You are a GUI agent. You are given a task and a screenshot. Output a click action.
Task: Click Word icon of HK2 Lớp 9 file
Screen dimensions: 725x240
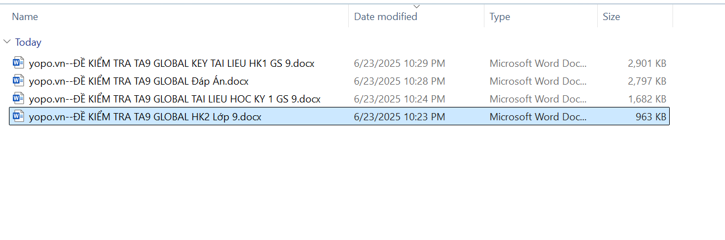[x=18, y=116]
